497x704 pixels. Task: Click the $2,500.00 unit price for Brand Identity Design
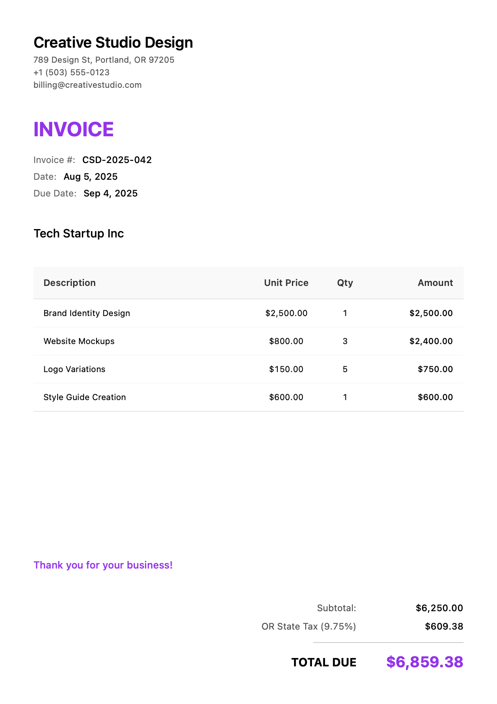pyautogui.click(x=287, y=313)
